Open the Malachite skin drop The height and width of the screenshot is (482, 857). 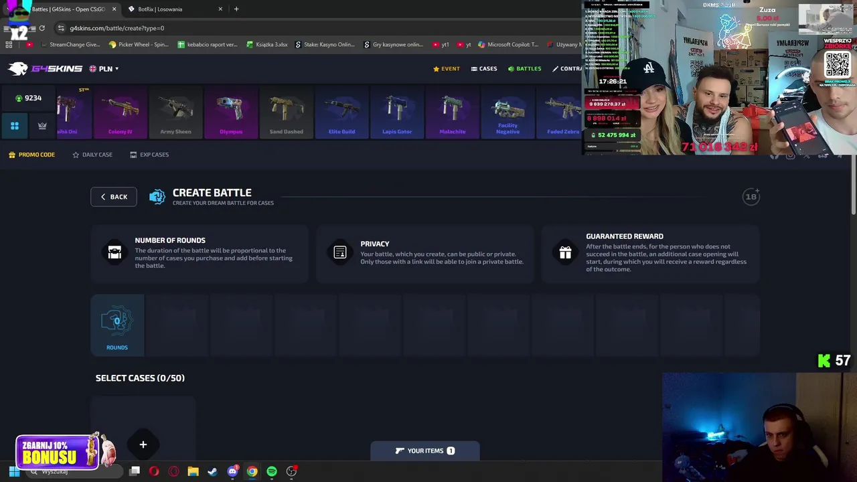(452, 112)
